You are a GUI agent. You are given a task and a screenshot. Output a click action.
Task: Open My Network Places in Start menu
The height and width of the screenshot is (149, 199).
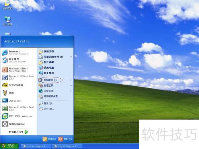pos(41,73)
